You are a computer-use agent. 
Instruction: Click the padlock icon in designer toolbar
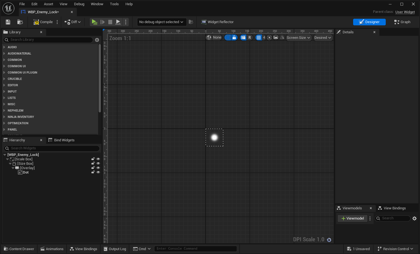[x=234, y=38]
